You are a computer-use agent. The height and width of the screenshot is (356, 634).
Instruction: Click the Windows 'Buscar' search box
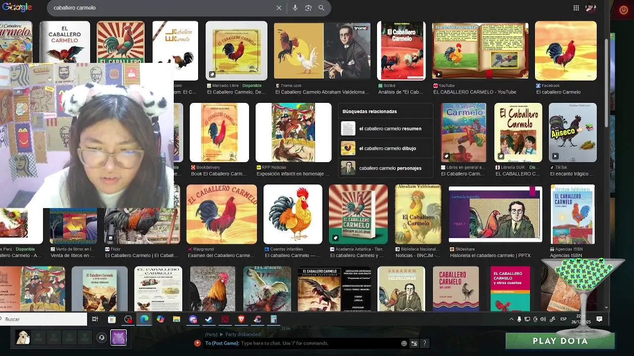click(x=43, y=319)
